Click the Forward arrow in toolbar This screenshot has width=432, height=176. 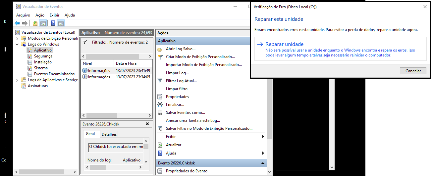click(25, 23)
